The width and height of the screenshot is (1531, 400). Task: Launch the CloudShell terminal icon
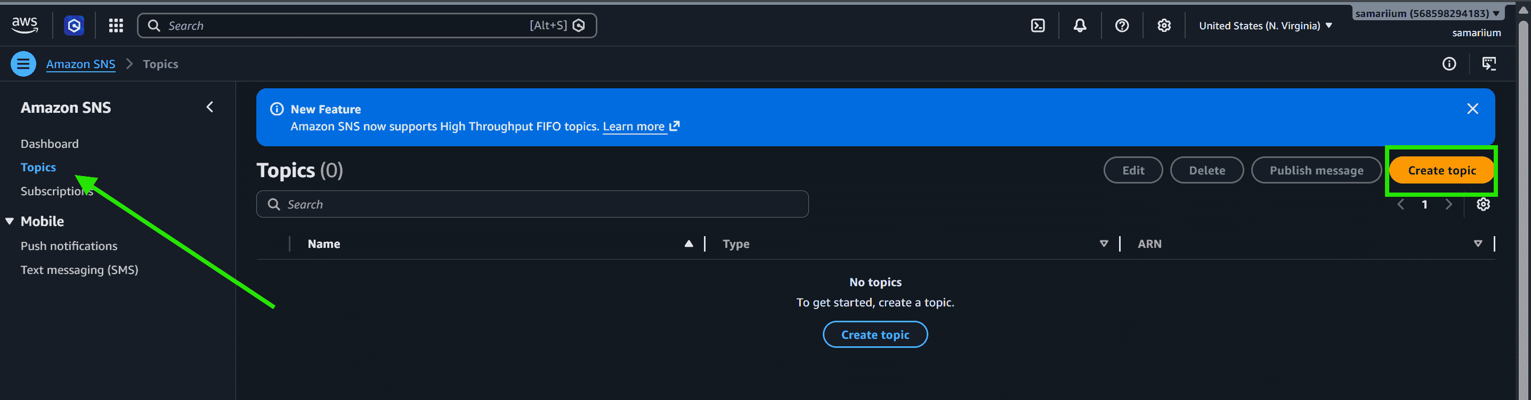[1038, 26]
